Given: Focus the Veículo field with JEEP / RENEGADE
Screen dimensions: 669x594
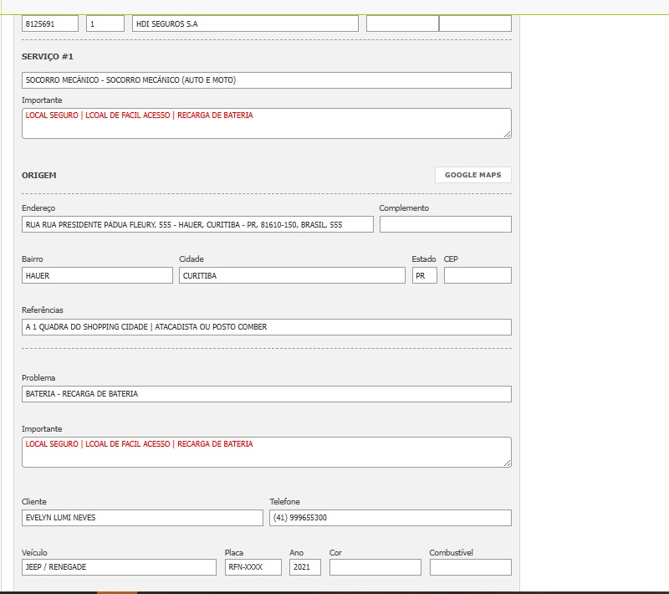Looking at the screenshot, I should (119, 567).
